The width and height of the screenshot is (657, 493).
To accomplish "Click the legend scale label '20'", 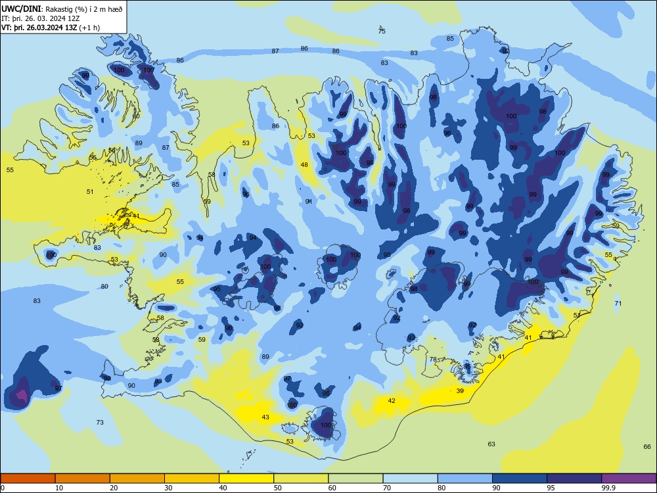I will tap(114, 488).
